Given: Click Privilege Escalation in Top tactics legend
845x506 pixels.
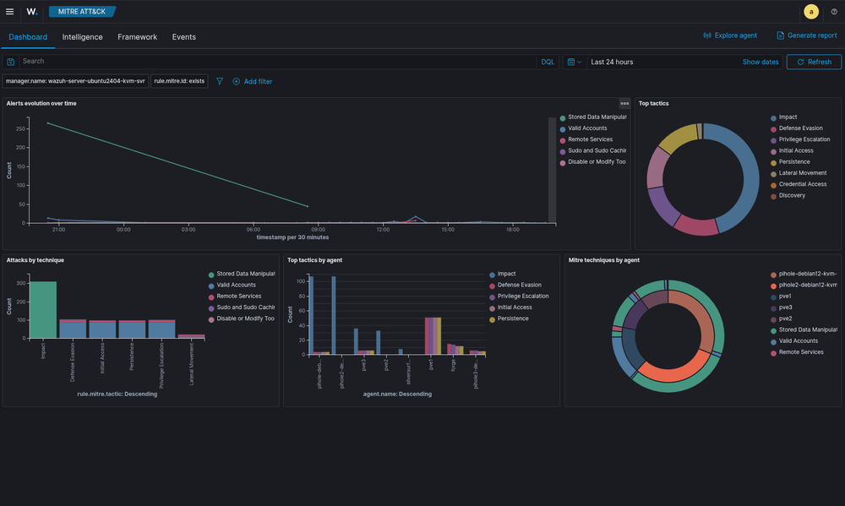Looking at the screenshot, I should (801, 139).
